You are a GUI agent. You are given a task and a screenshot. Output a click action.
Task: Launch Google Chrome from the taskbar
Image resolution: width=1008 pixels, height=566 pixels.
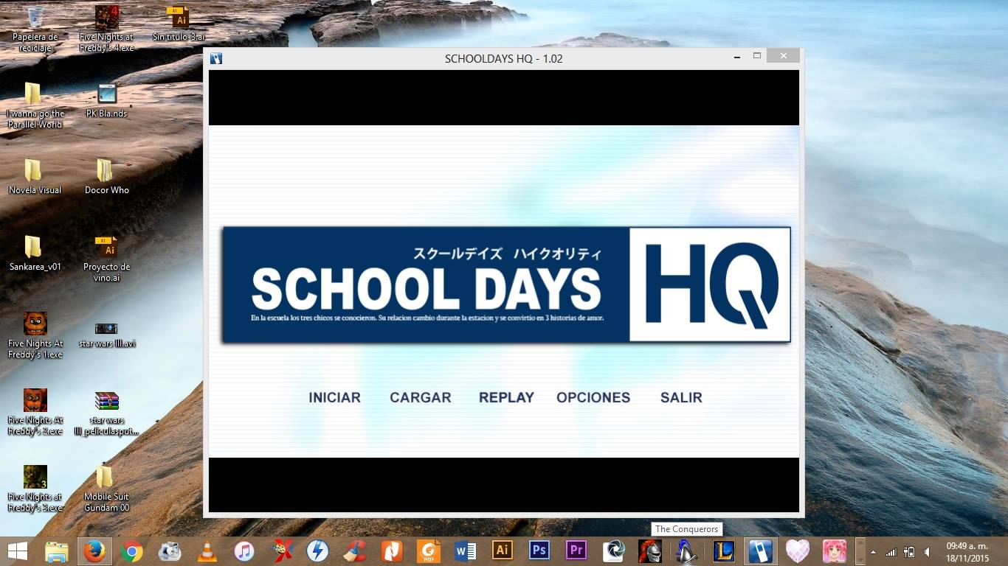coord(132,551)
